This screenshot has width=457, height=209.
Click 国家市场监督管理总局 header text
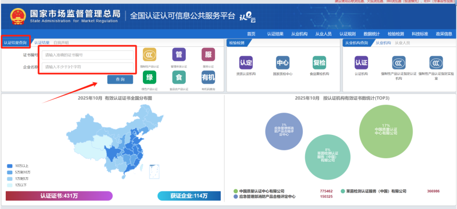[x=75, y=13]
